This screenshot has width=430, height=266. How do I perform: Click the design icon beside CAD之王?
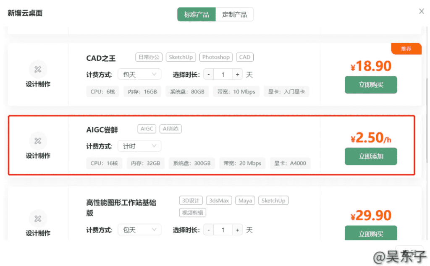click(x=38, y=69)
